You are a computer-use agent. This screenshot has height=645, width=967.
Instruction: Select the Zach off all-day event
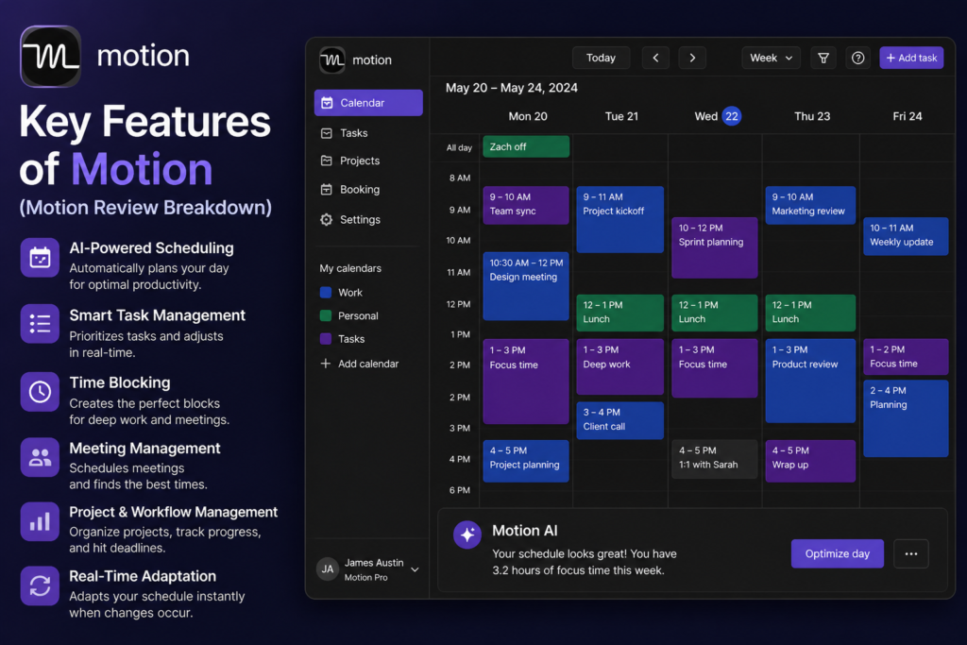point(526,146)
